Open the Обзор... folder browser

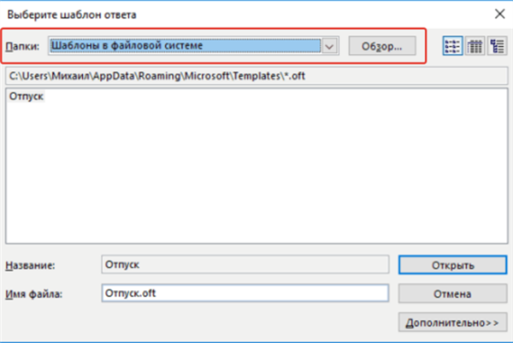tap(382, 46)
